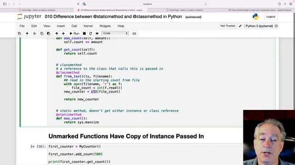The image size is (295, 165).
Task: Click the @classmethod decorator line
Action: coord(68,72)
